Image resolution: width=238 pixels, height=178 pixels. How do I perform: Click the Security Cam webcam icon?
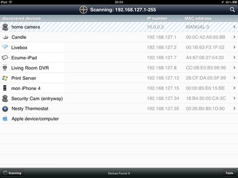point(5,98)
